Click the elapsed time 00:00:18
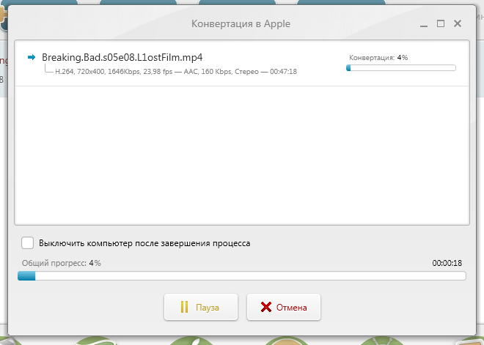The height and width of the screenshot is (345, 484). pos(447,263)
